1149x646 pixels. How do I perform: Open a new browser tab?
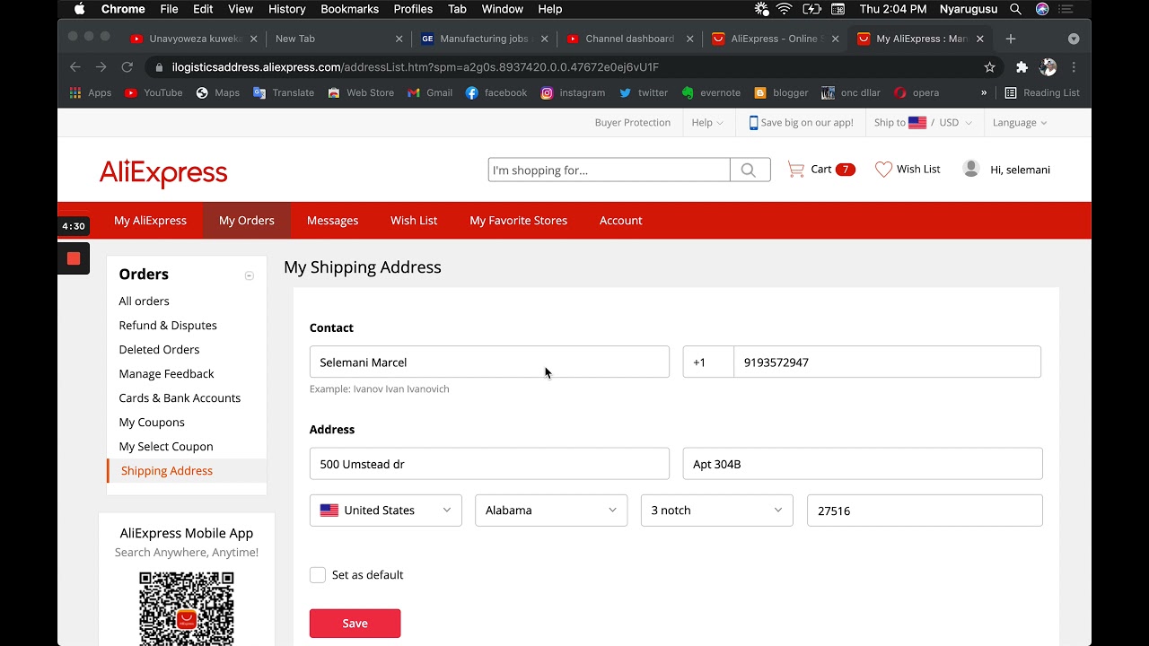pyautogui.click(x=1011, y=39)
